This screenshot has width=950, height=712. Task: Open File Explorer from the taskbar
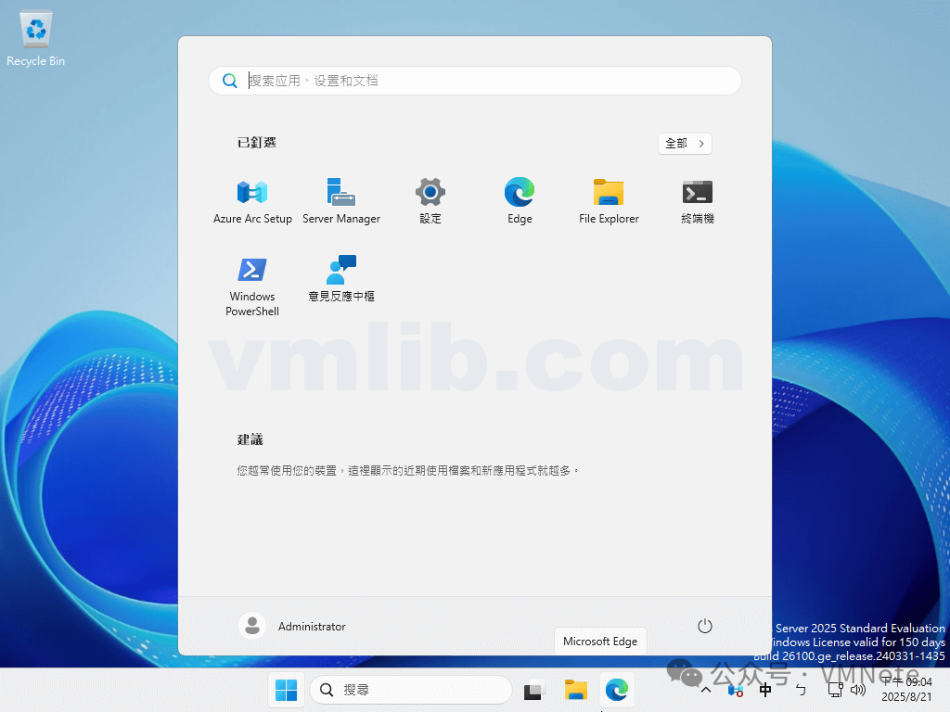point(575,690)
